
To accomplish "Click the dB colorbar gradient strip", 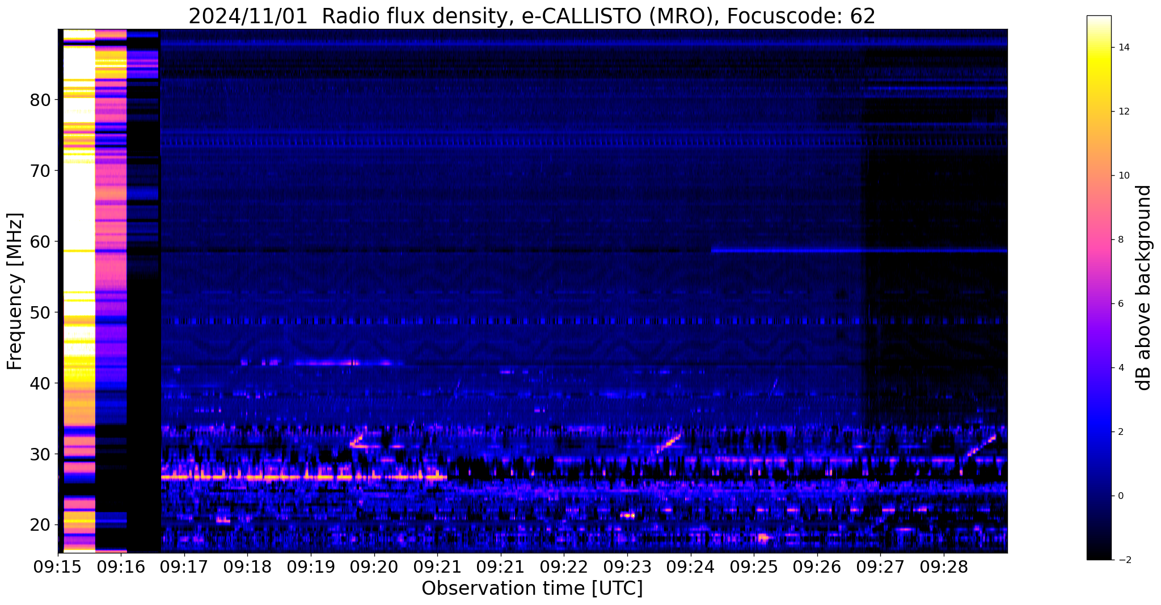I will click(1099, 287).
